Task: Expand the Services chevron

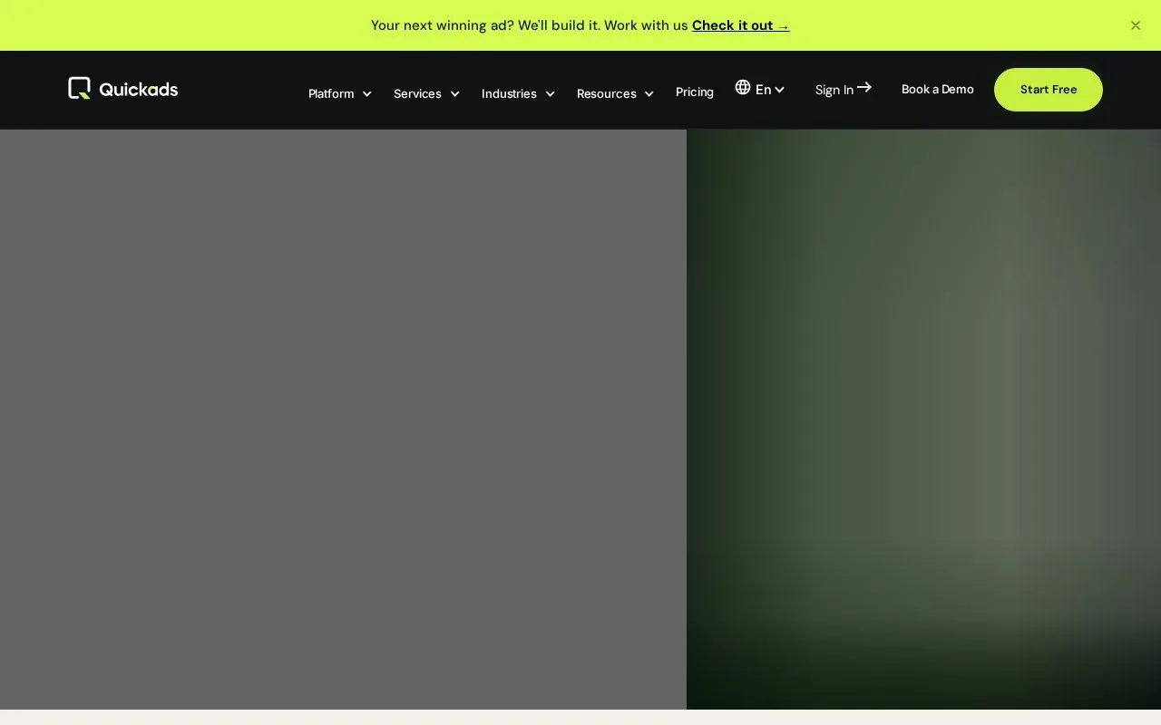Action: tap(454, 94)
